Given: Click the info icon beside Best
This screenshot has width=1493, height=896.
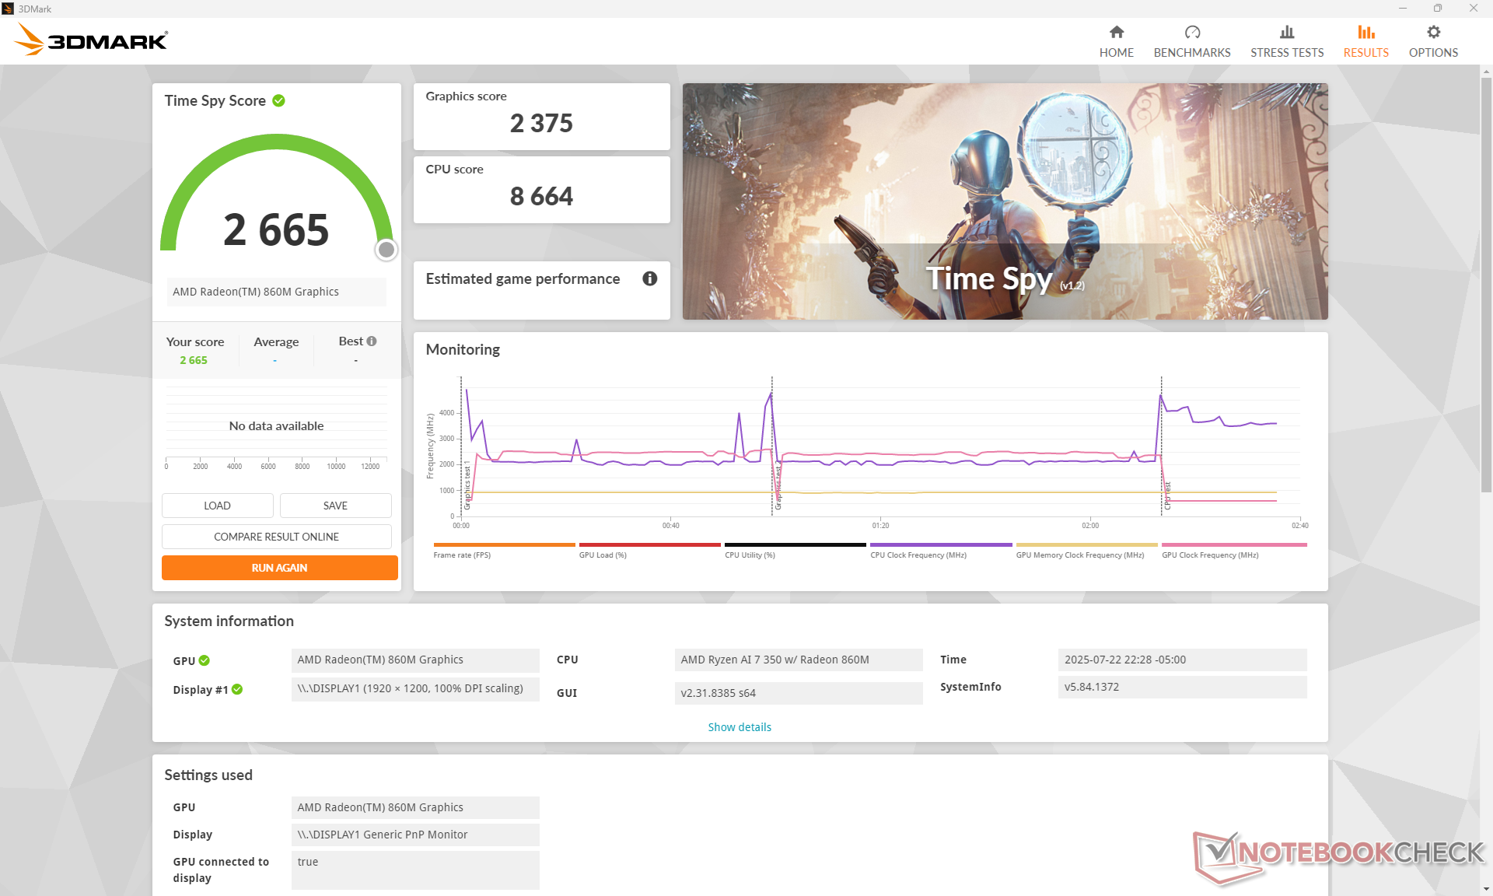Looking at the screenshot, I should (x=372, y=341).
